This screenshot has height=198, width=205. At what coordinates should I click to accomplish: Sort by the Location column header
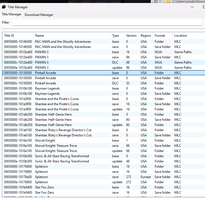189,36
